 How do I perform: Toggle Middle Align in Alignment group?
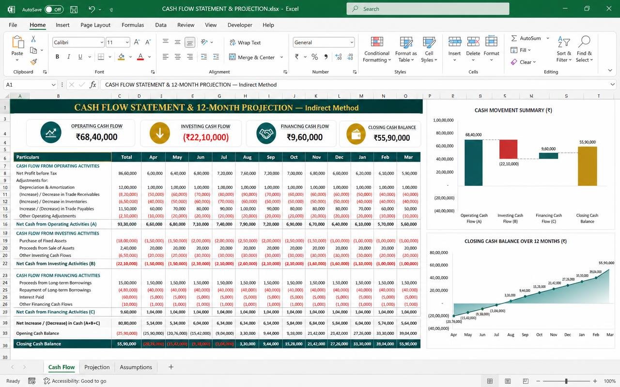[x=178, y=43]
